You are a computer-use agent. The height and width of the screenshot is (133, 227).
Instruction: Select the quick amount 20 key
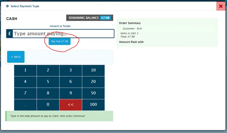pyautogui.click(x=93, y=82)
